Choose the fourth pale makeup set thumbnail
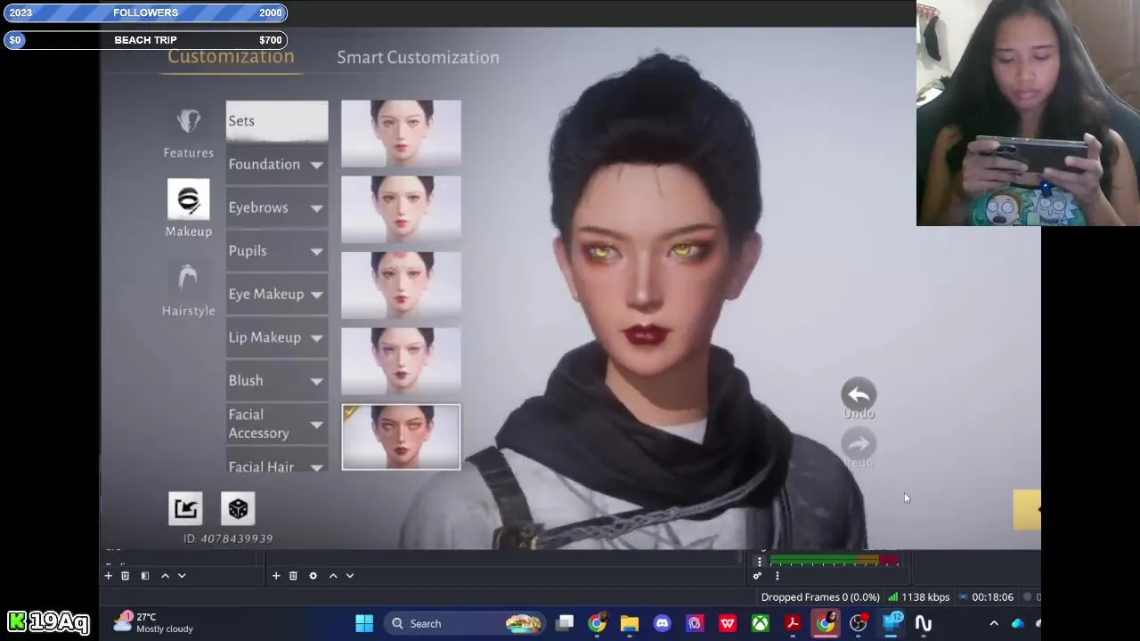Image resolution: width=1140 pixels, height=641 pixels. 401,361
